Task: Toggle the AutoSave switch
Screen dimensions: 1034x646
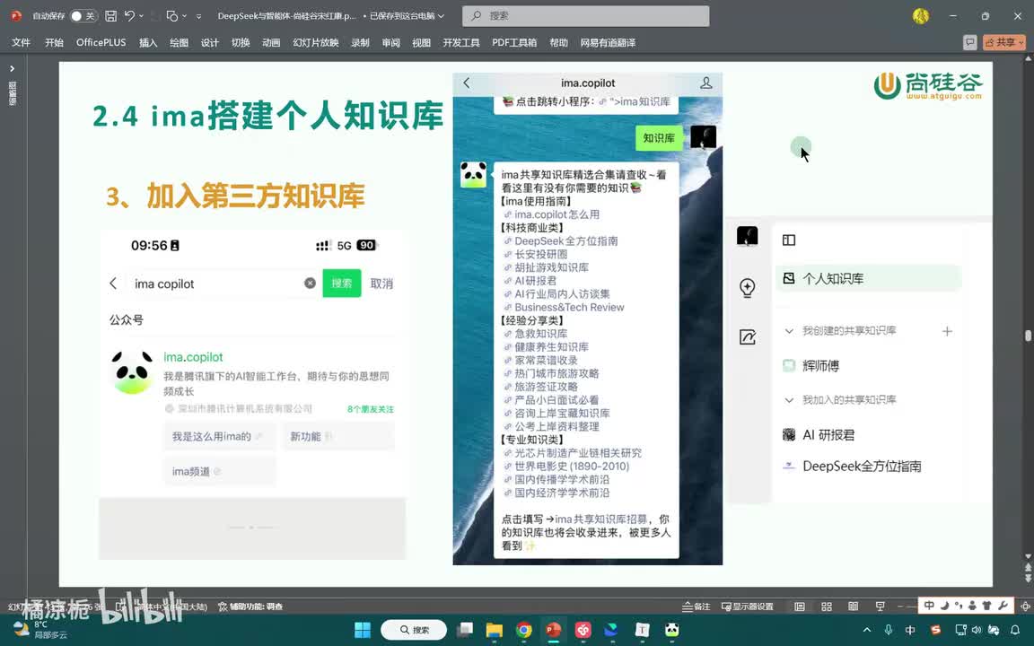Action: point(83,16)
